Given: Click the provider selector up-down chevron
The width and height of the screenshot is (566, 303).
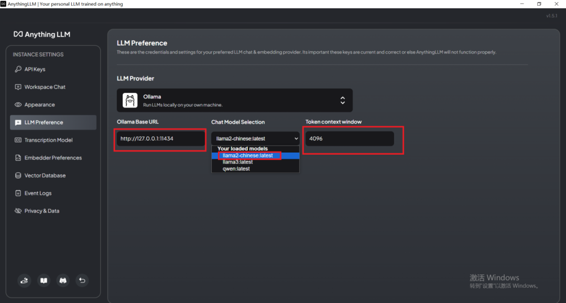Looking at the screenshot, I should (x=343, y=101).
